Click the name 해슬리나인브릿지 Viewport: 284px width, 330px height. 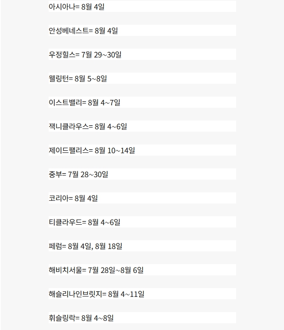(x=75, y=294)
